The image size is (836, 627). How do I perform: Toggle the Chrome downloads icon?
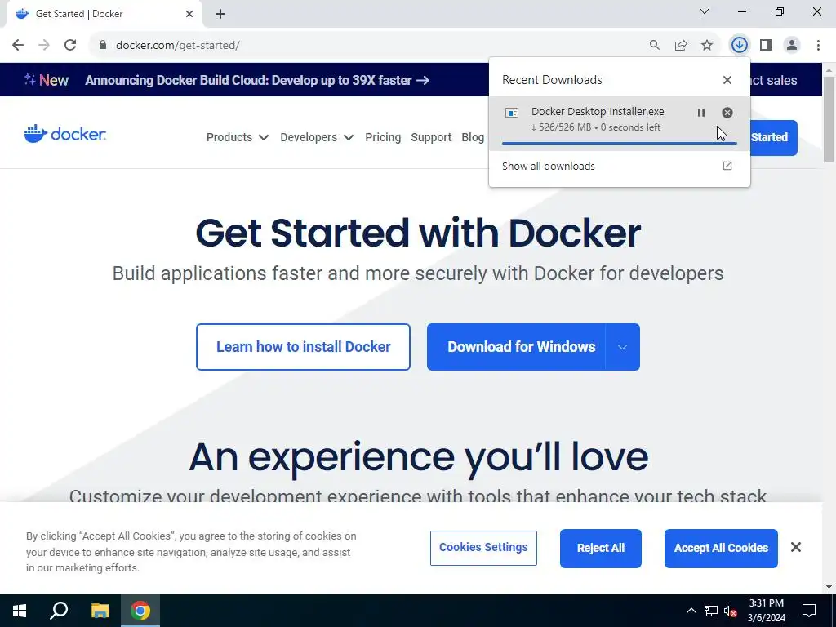coord(739,45)
